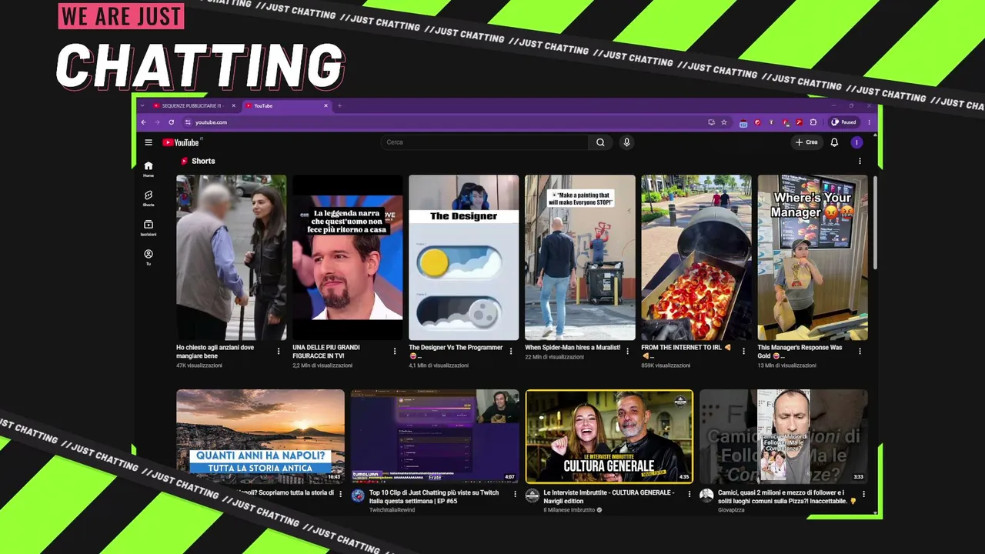Open options for the 'Camici' pizza video
The width and height of the screenshot is (985, 554).
tap(863, 494)
